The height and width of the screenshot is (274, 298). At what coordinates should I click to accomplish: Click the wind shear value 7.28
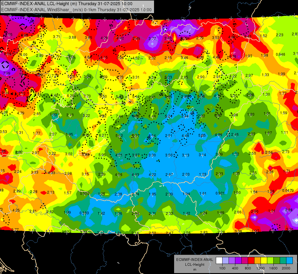click(55, 76)
